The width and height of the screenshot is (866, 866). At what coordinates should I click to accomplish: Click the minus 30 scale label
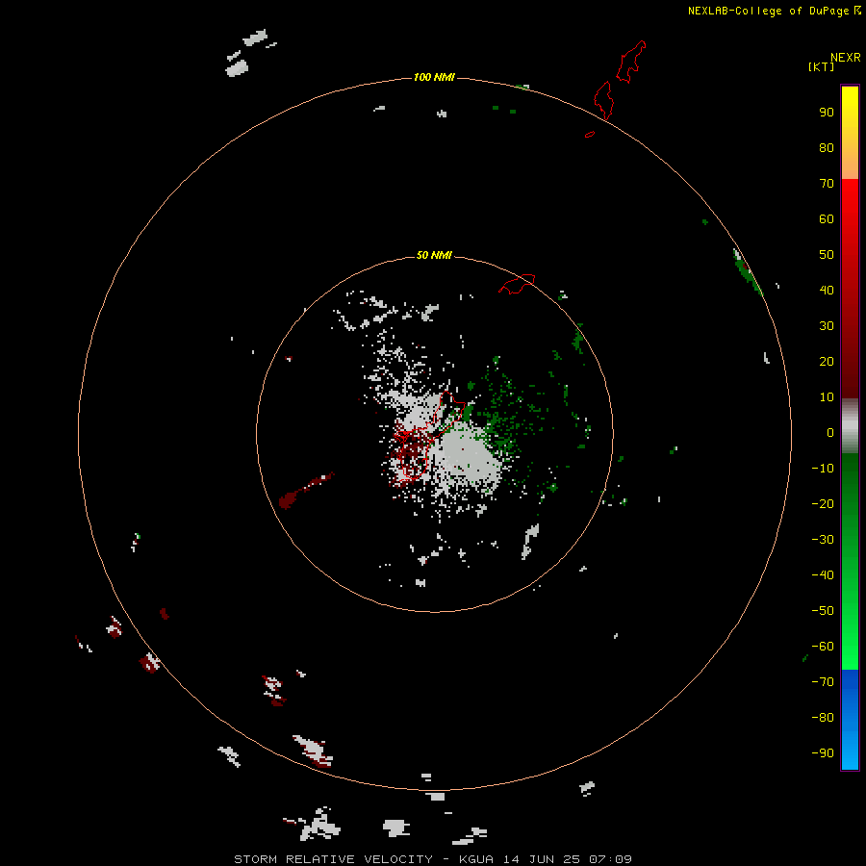[x=823, y=540]
